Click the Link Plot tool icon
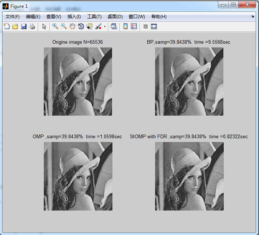This screenshot has height=235, width=259. [114, 26]
